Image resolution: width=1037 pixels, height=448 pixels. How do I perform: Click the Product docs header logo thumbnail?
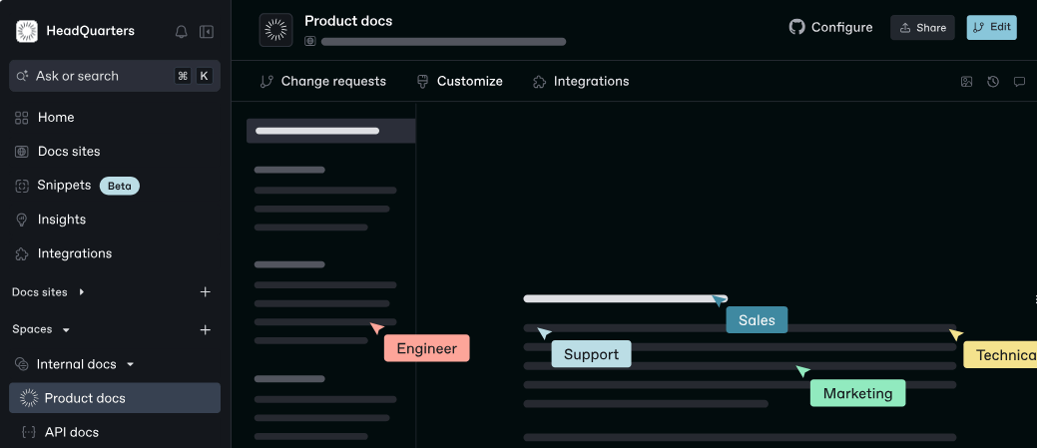click(x=275, y=30)
